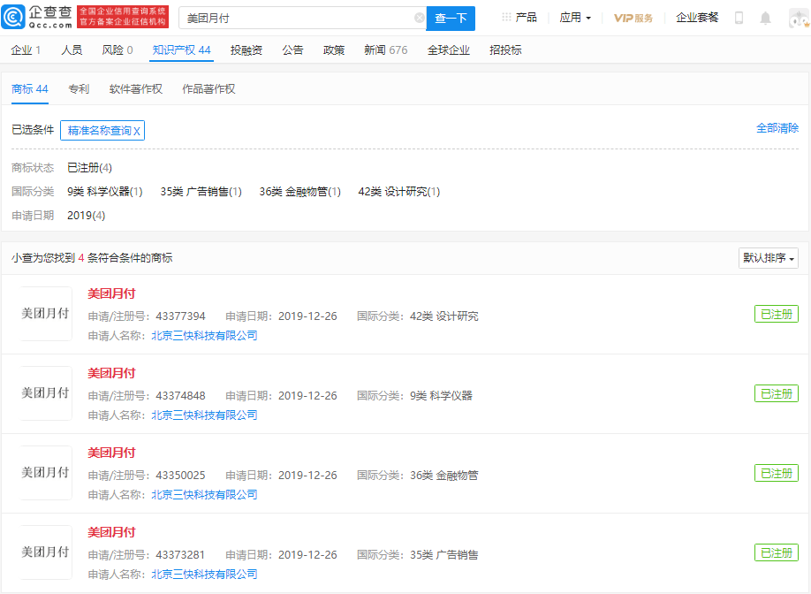Click the 全部清除 link
Screen dimensions: 811x594
777,128
